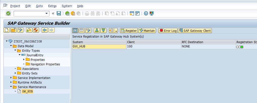
Task: Collapse the Entity Types folder
Action: click(x=15, y=50)
